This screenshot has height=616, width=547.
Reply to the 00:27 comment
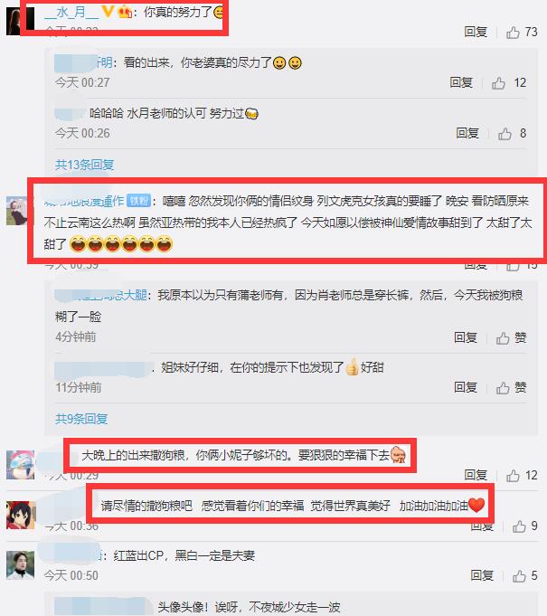pyautogui.click(x=461, y=82)
